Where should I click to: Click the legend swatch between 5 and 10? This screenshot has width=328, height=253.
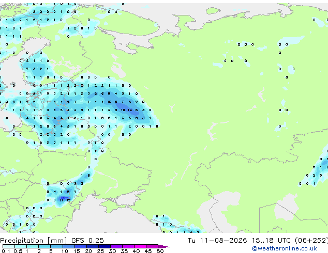click(x=57, y=246)
